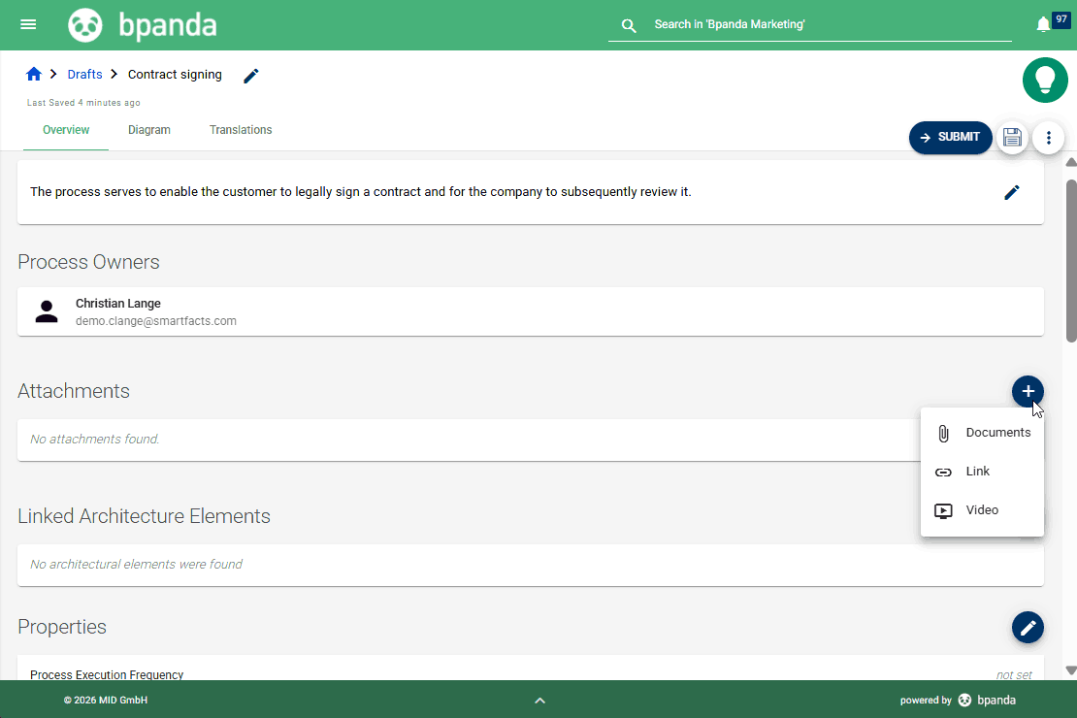Edit the Contract signing title pencil
The height and width of the screenshot is (718, 1077).
click(251, 76)
